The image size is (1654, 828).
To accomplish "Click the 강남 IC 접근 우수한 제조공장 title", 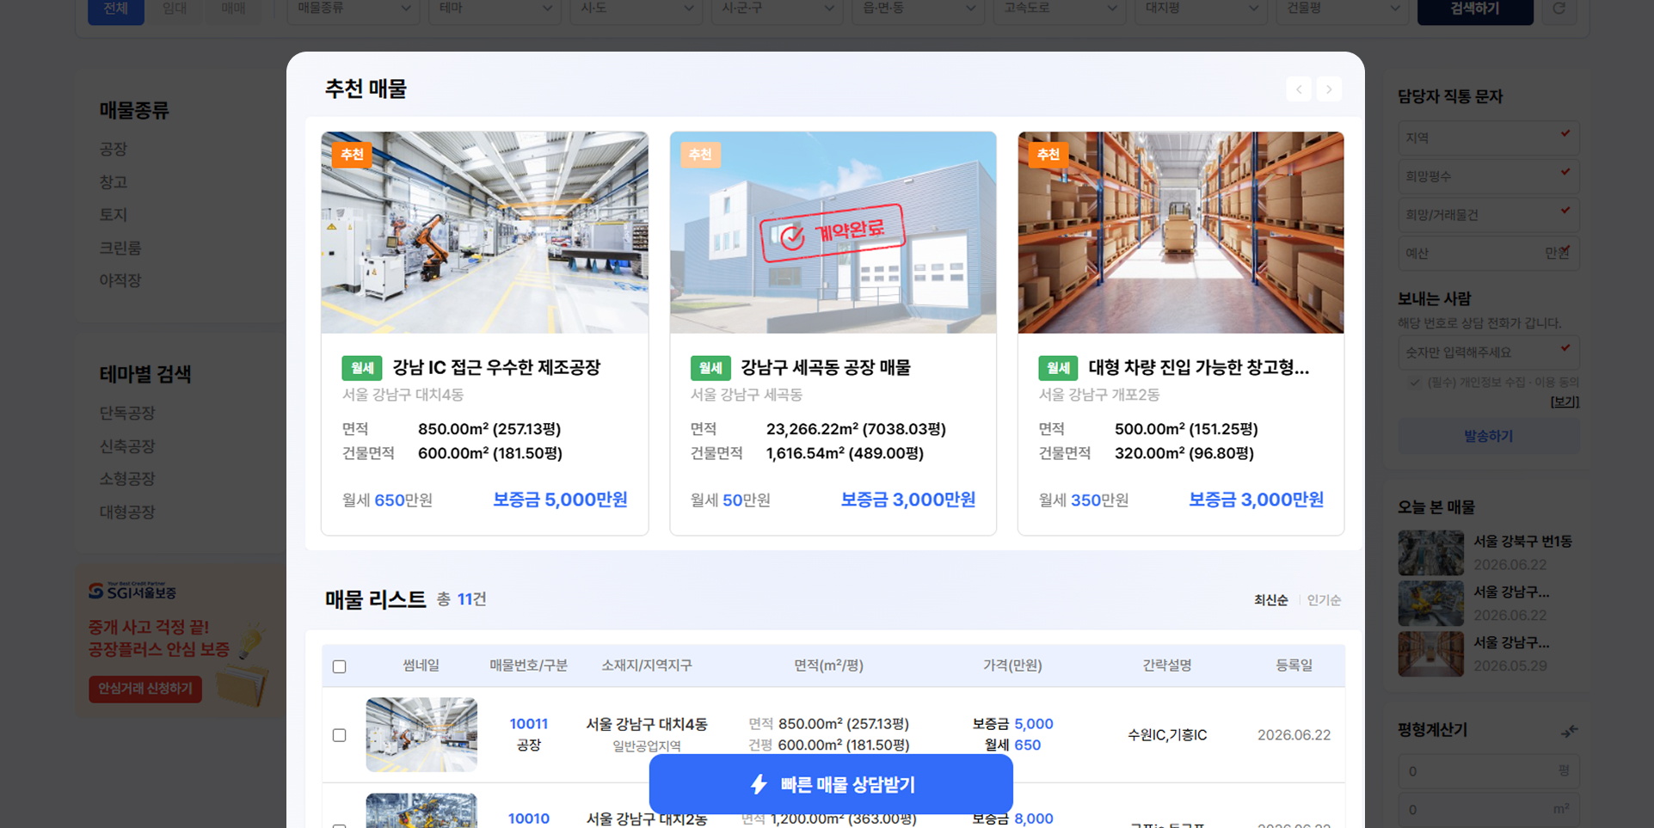I will tap(496, 368).
